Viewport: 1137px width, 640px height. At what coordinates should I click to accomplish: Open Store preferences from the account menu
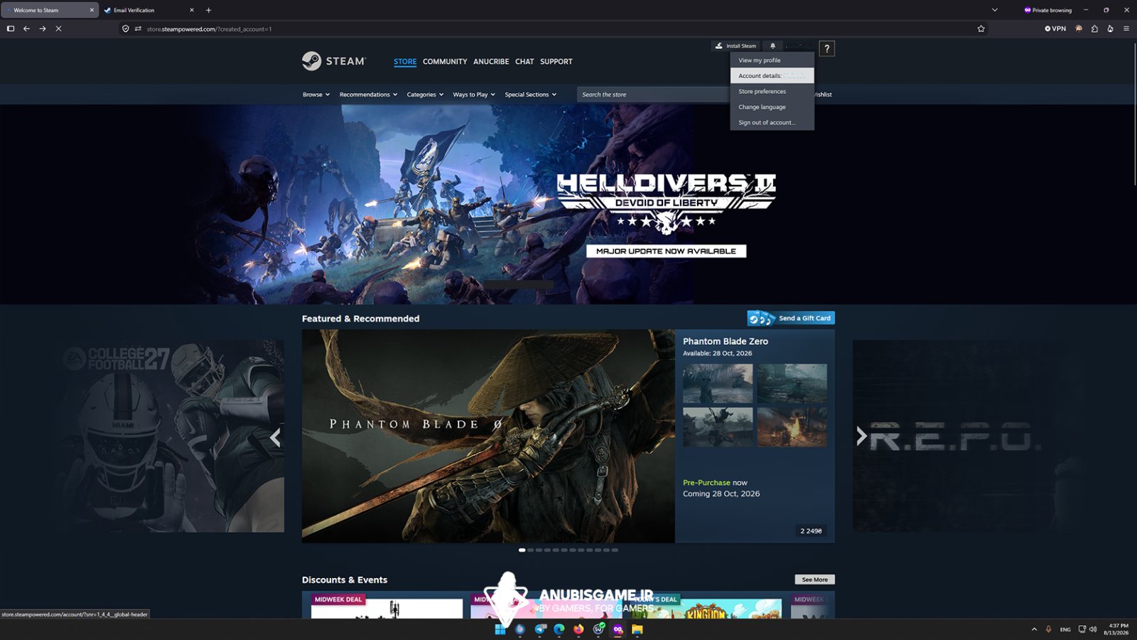[x=772, y=92]
